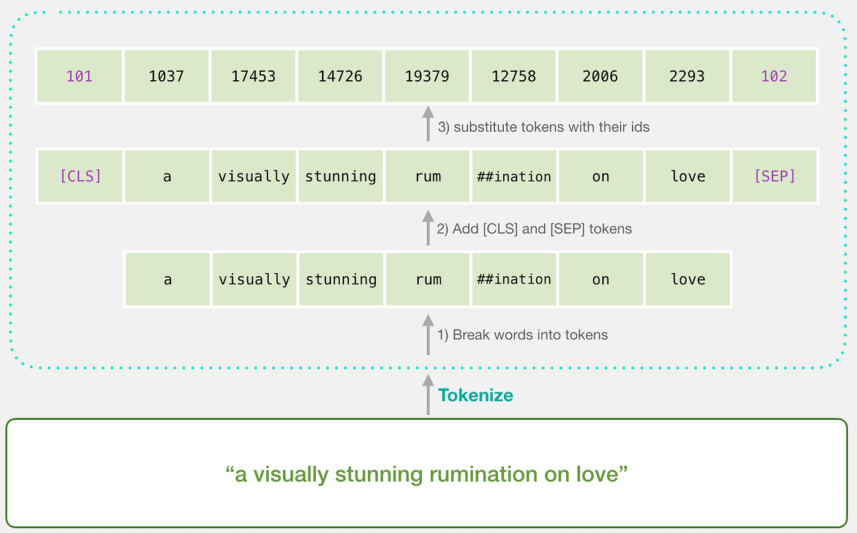This screenshot has width=857, height=533.
Task: Click the 'Tokenize' label text
Action: 476,395
